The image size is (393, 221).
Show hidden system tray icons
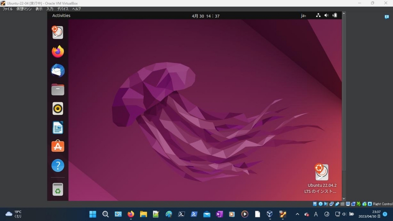pyautogui.click(x=297, y=214)
